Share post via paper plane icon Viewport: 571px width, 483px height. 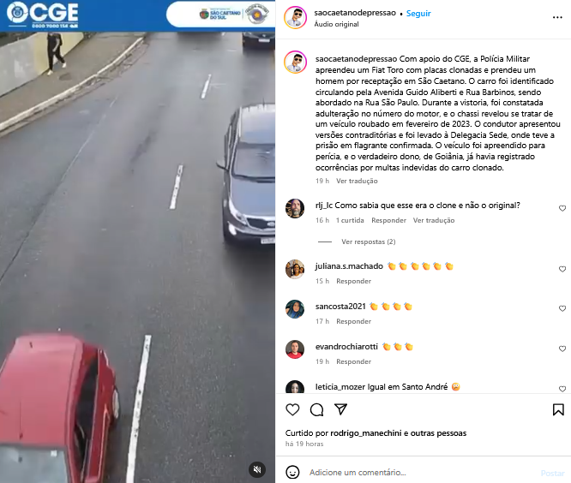340,409
